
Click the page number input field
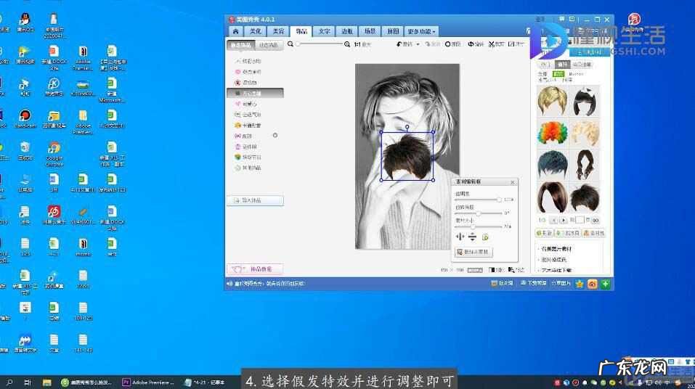580,220
